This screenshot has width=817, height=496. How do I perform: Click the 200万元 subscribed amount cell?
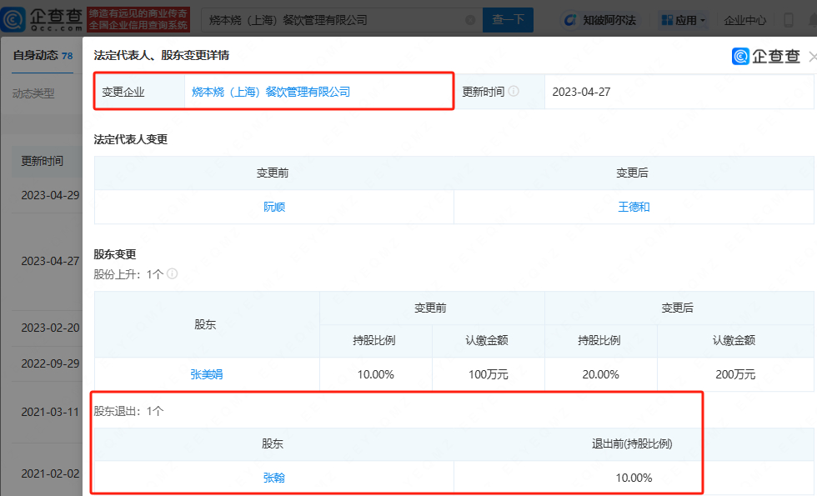[x=735, y=374]
